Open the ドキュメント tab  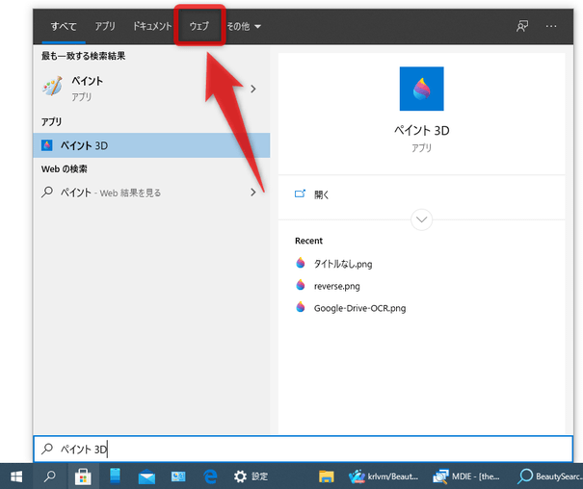coord(152,26)
